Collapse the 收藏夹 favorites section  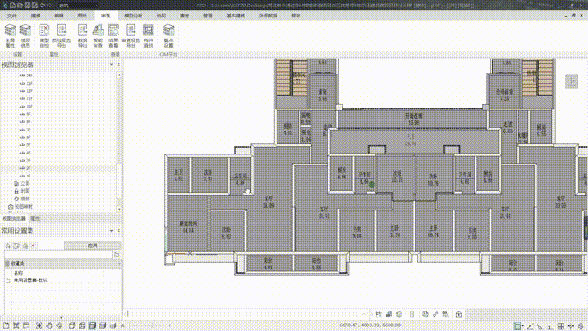coord(119,264)
